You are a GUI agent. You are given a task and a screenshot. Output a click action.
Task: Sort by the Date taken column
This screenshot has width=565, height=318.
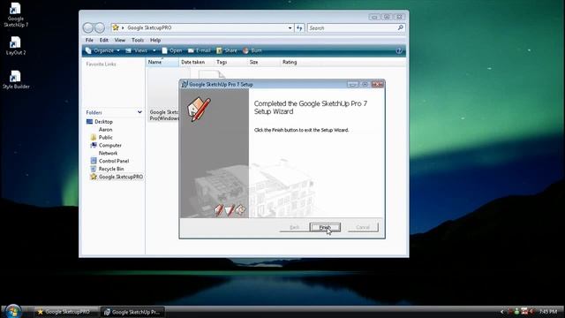[192, 62]
